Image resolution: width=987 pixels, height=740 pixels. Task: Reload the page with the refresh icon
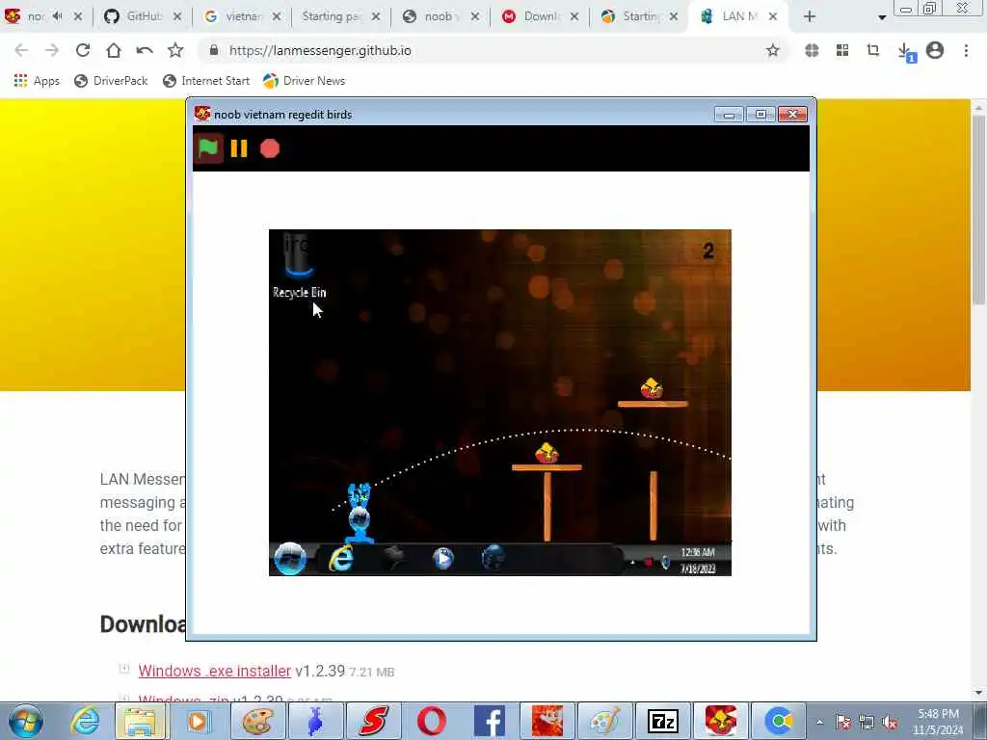83,50
